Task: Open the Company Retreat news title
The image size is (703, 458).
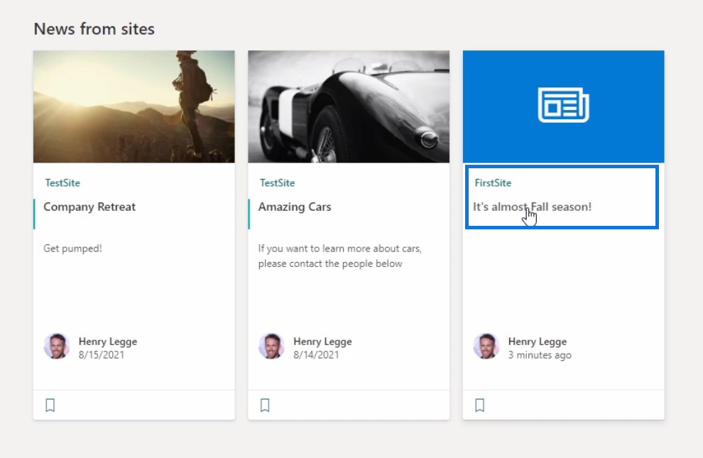Action: click(89, 207)
